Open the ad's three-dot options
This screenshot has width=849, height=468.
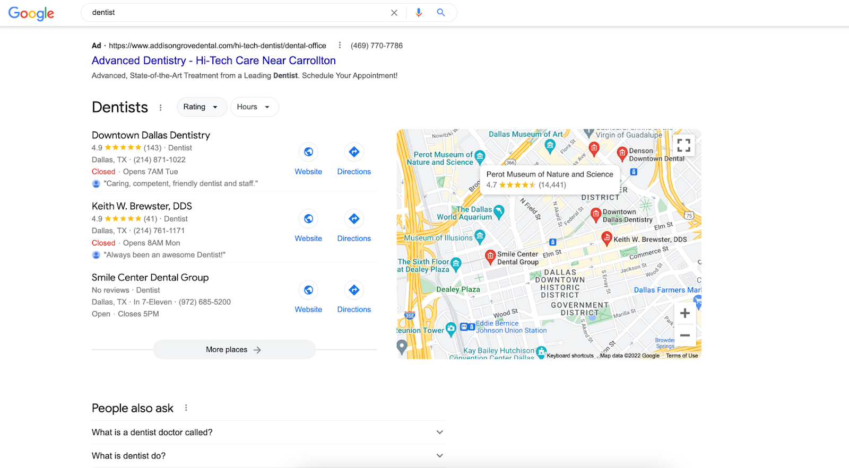tap(340, 46)
